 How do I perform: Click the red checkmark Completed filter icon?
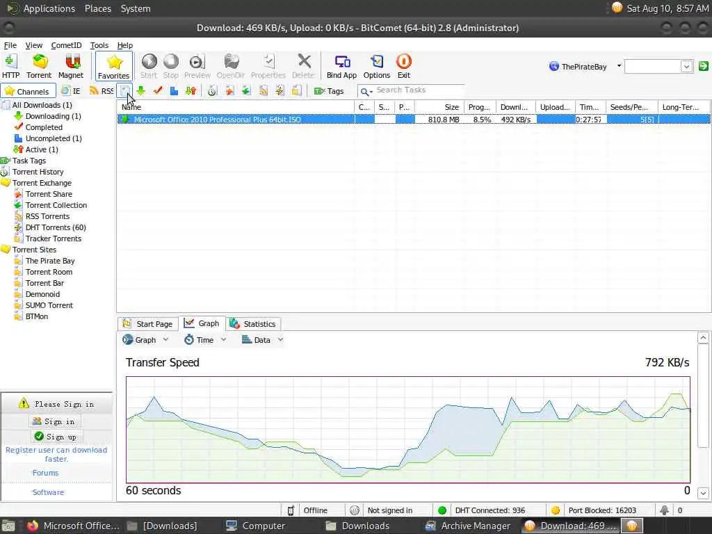coord(158,91)
